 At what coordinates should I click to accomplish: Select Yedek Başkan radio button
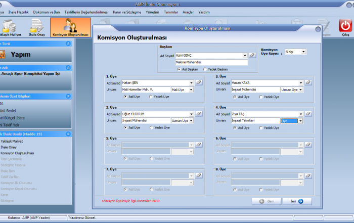[x=204, y=69]
